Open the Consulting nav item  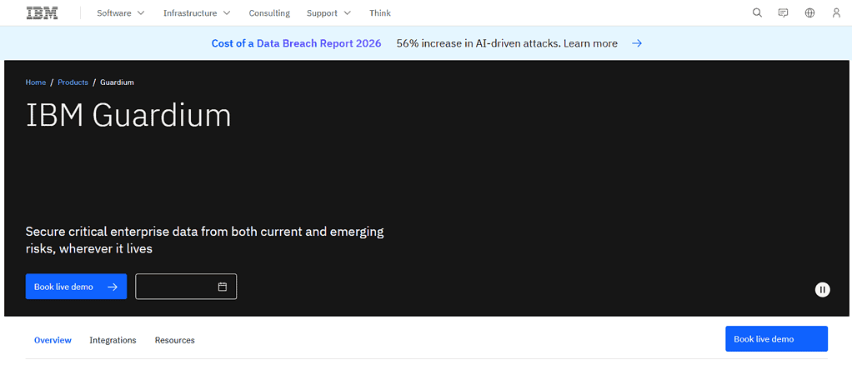(269, 13)
